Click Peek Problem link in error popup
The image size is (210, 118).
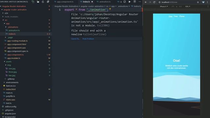[x=88, y=39]
